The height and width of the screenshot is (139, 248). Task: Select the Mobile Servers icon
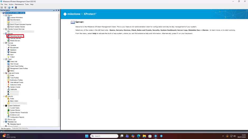point(8,41)
